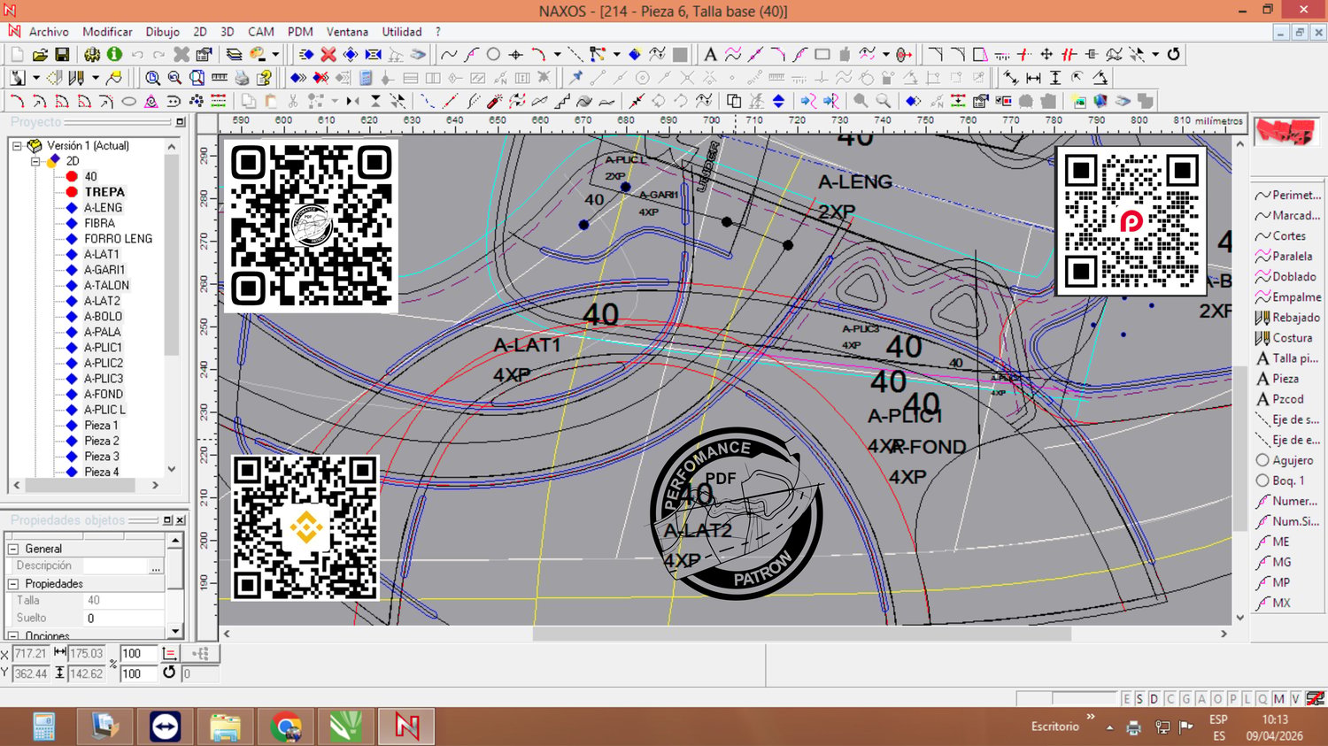1328x746 pixels.
Task: Select the Rectangle drawing tool
Action: [822, 55]
